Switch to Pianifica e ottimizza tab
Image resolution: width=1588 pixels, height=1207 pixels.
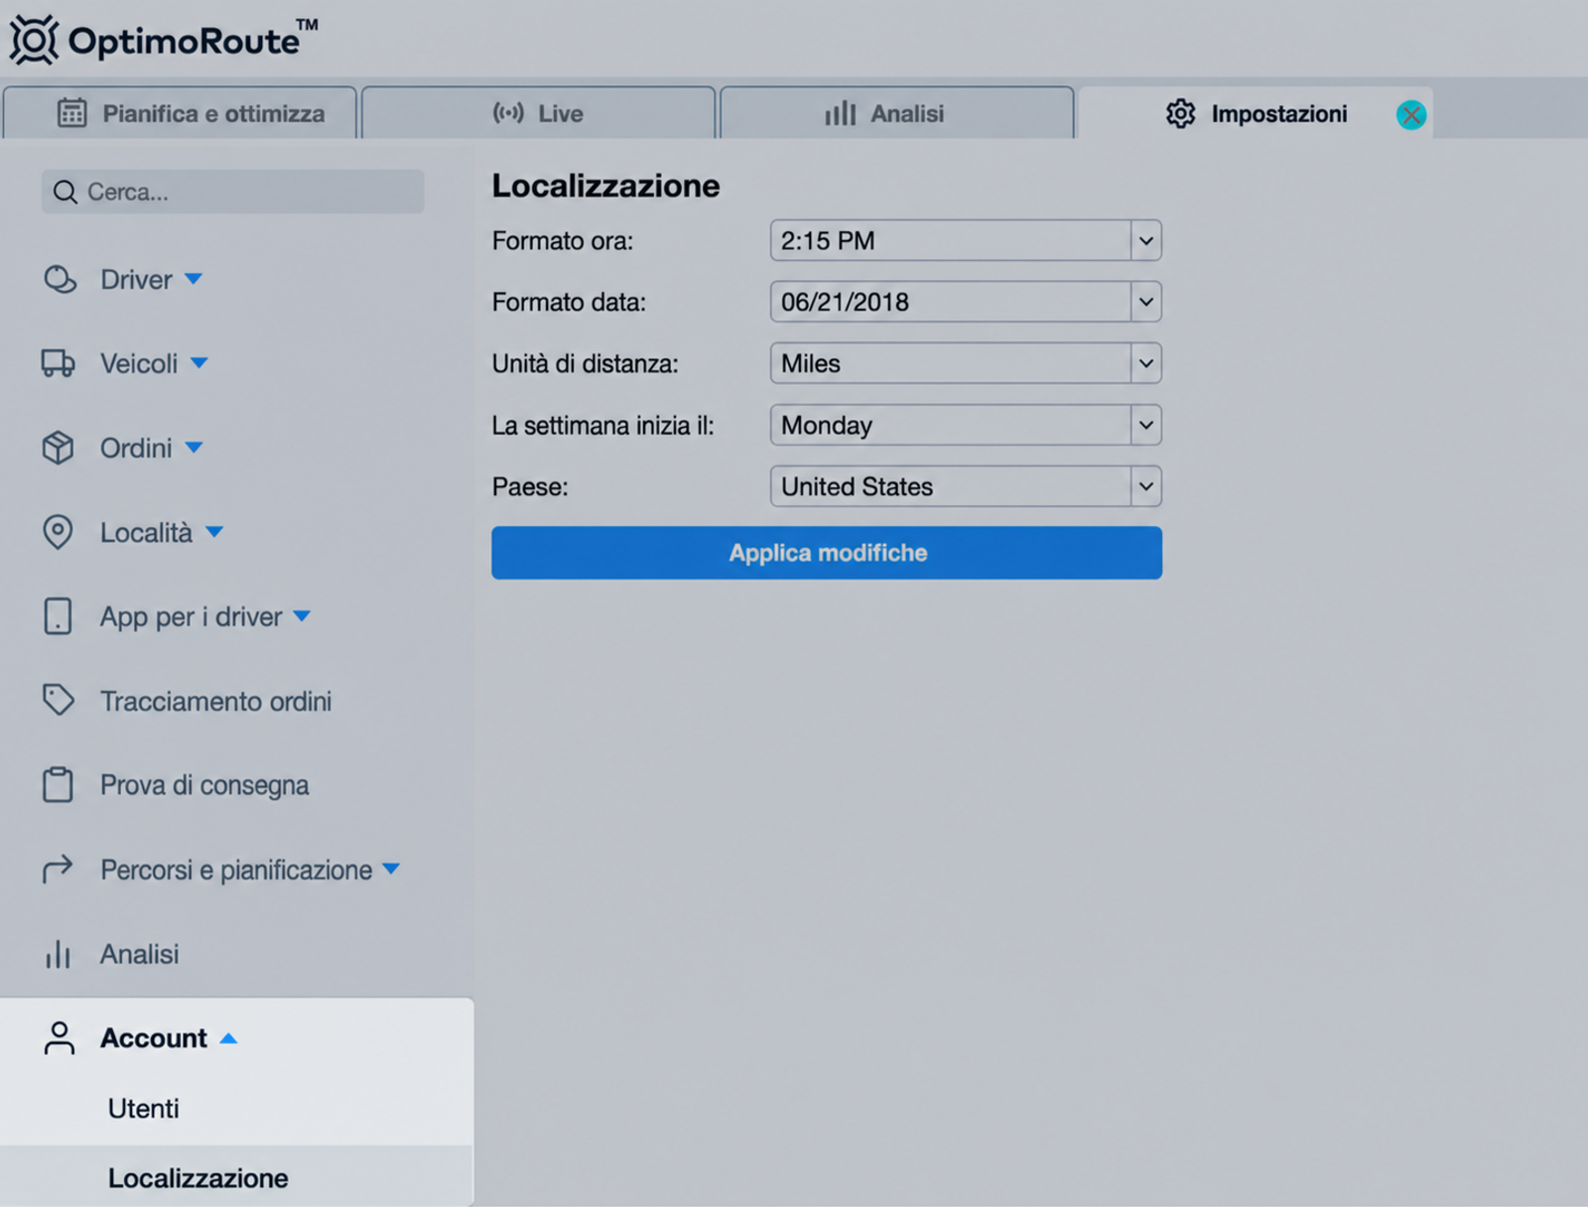[180, 113]
